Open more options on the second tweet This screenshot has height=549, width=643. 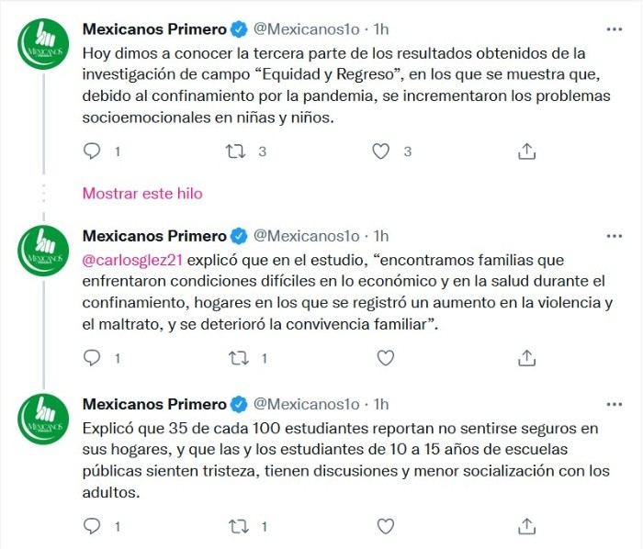pyautogui.click(x=613, y=236)
